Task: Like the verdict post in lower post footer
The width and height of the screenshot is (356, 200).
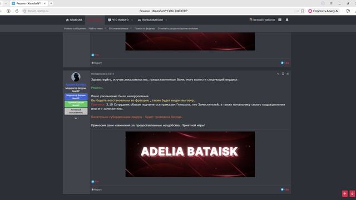Action: pos(285,189)
